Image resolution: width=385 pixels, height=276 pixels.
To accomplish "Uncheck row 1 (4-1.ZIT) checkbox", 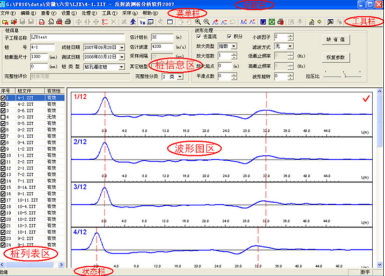I will (3, 98).
